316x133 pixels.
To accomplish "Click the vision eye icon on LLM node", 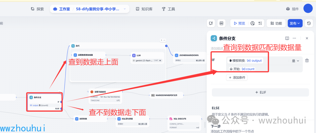I will click(160, 61).
